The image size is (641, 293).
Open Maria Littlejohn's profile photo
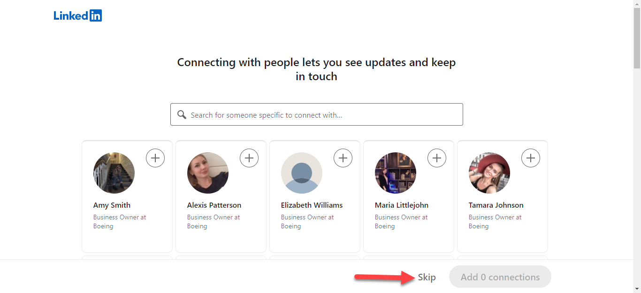click(x=396, y=173)
